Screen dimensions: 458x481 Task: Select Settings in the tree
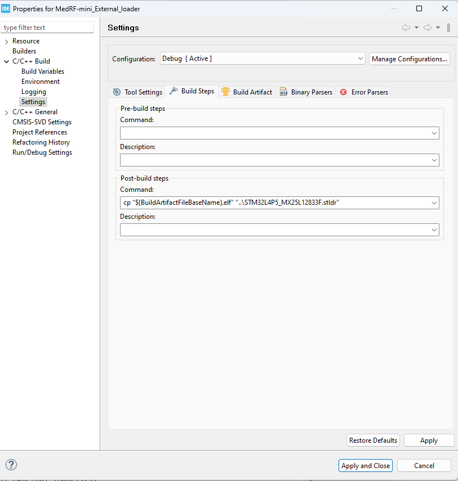point(33,102)
